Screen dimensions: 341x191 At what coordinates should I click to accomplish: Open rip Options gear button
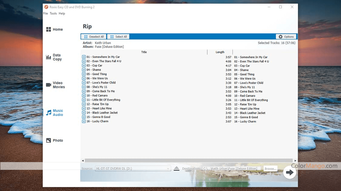coord(286,37)
